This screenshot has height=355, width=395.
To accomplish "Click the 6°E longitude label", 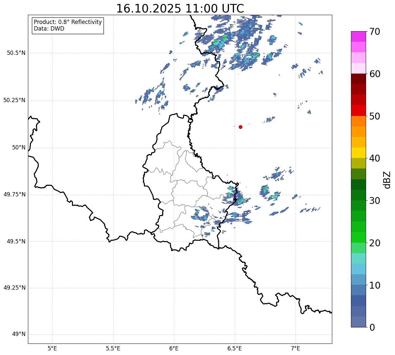I will pyautogui.click(x=174, y=348).
